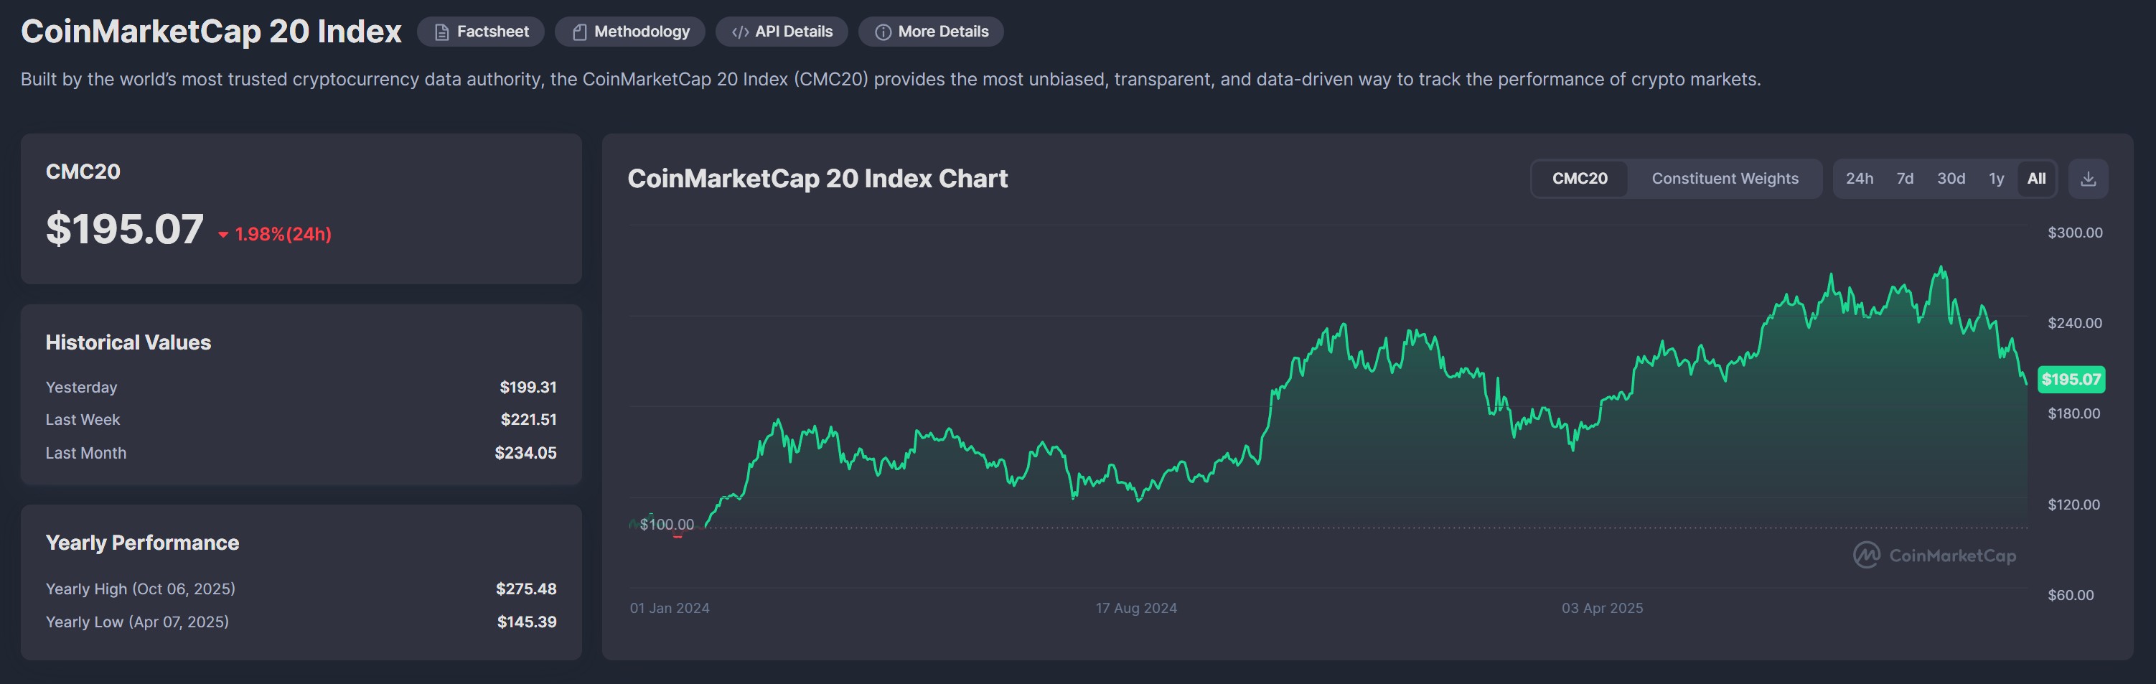Select the 30d time range
The height and width of the screenshot is (684, 2156).
[1950, 179]
